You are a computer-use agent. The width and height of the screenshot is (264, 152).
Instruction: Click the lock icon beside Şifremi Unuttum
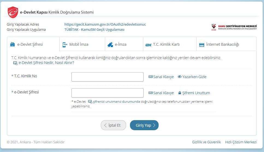180,93
